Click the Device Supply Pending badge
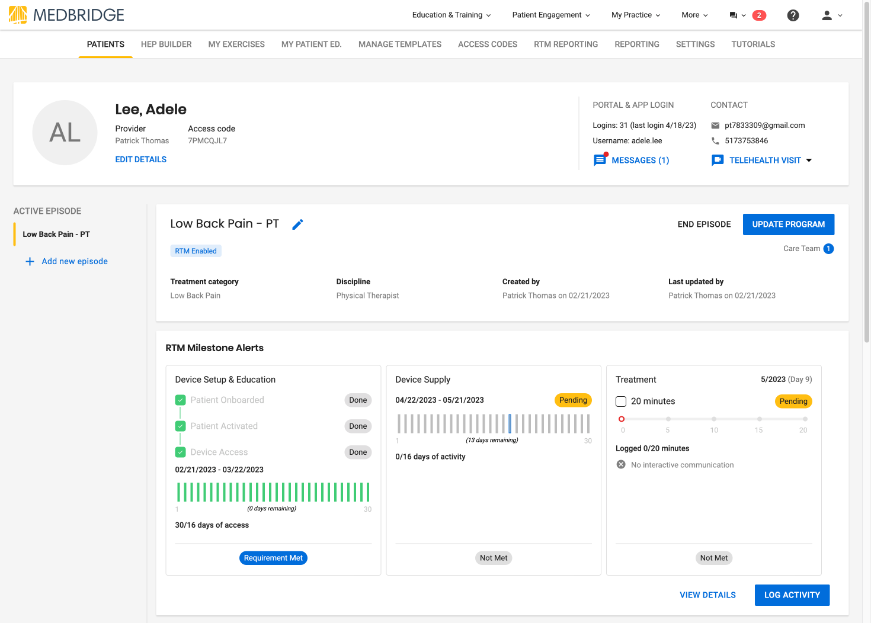The width and height of the screenshot is (871, 623). point(573,400)
